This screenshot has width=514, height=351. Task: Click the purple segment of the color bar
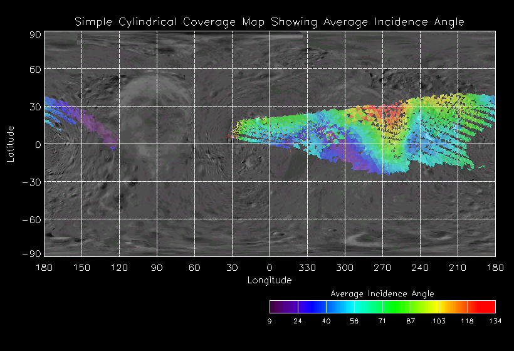[x=284, y=306]
